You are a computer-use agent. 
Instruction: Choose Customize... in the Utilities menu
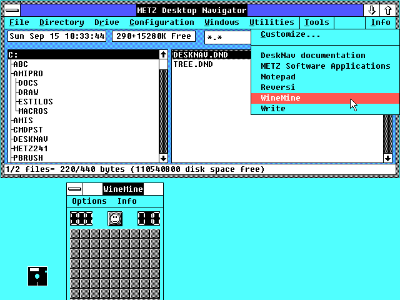(x=291, y=34)
